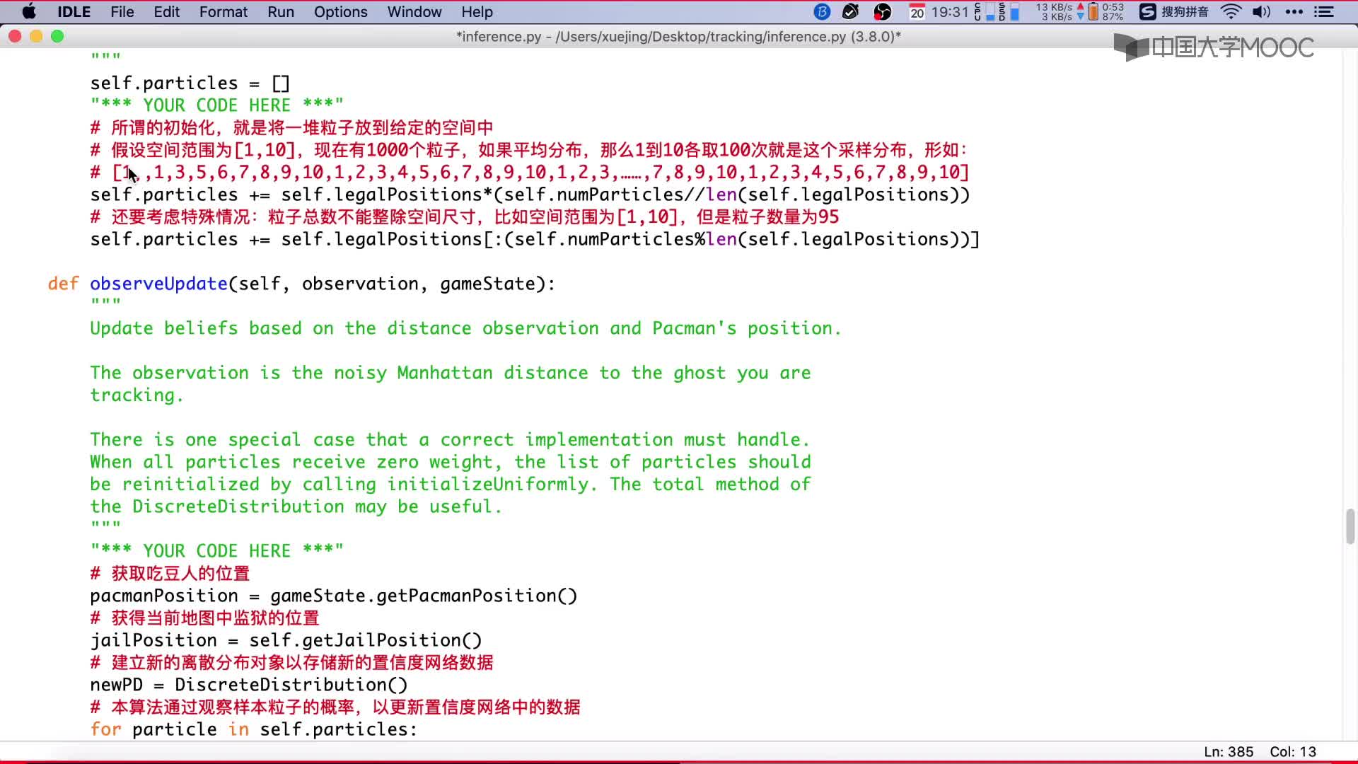Click the blue B icon in menu bar
This screenshot has height=764, width=1358.
[822, 12]
